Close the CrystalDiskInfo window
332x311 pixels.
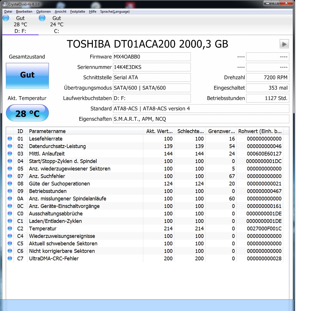[286, 3]
